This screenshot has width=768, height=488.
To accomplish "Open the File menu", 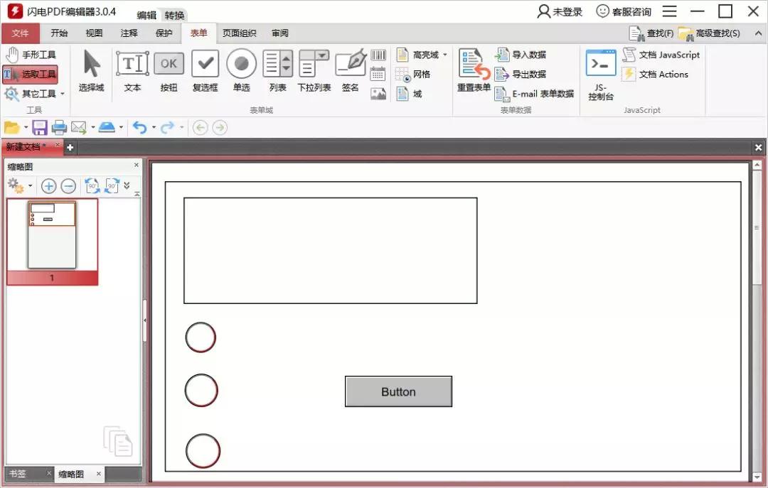I will tap(21, 33).
